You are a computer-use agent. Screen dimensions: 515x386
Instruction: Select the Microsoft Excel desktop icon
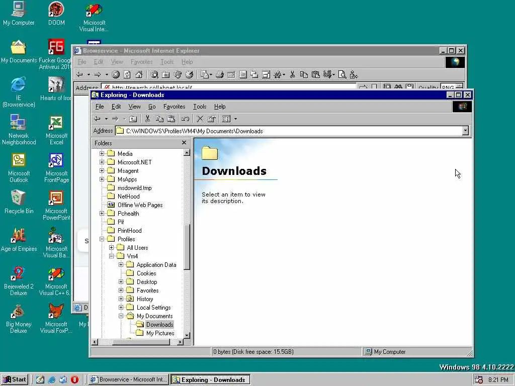pyautogui.click(x=56, y=130)
